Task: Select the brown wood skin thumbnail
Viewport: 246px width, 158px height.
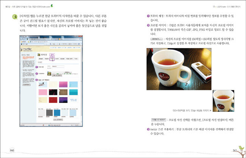Action: pos(63,92)
